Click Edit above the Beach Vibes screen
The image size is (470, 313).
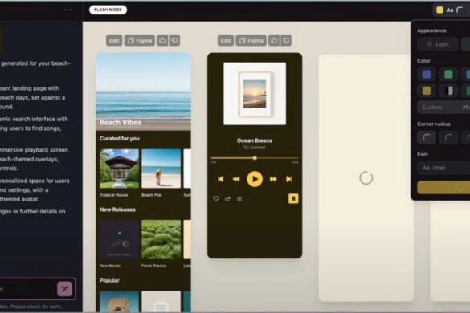click(114, 40)
